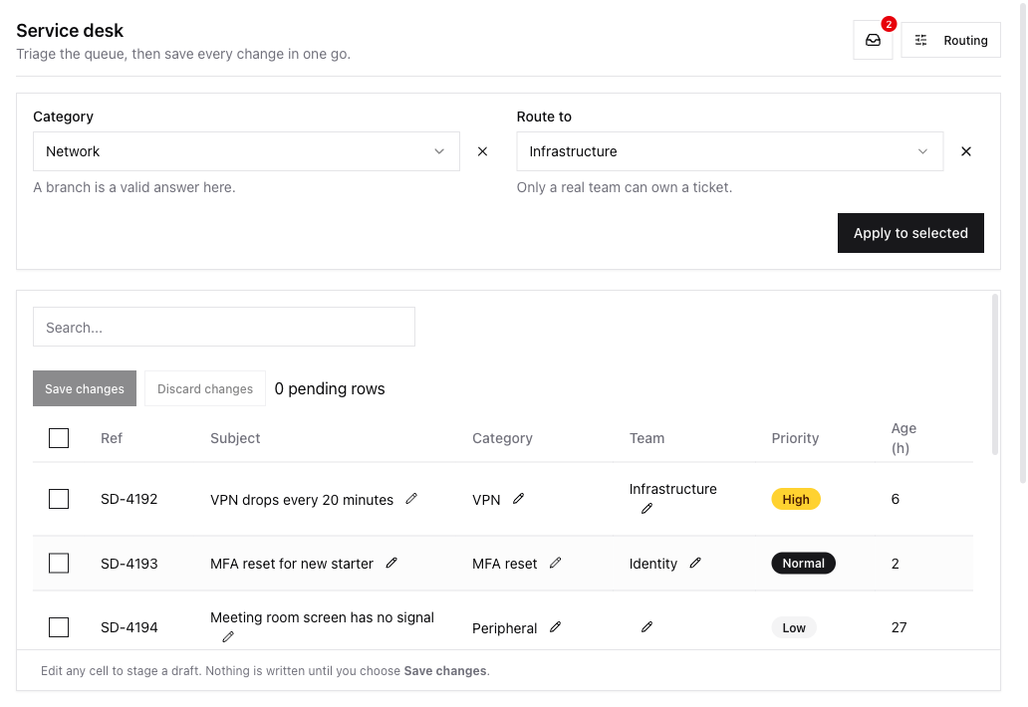1028x707 pixels.
Task: Tick the checkbox for SD-4192
Action: 59,499
